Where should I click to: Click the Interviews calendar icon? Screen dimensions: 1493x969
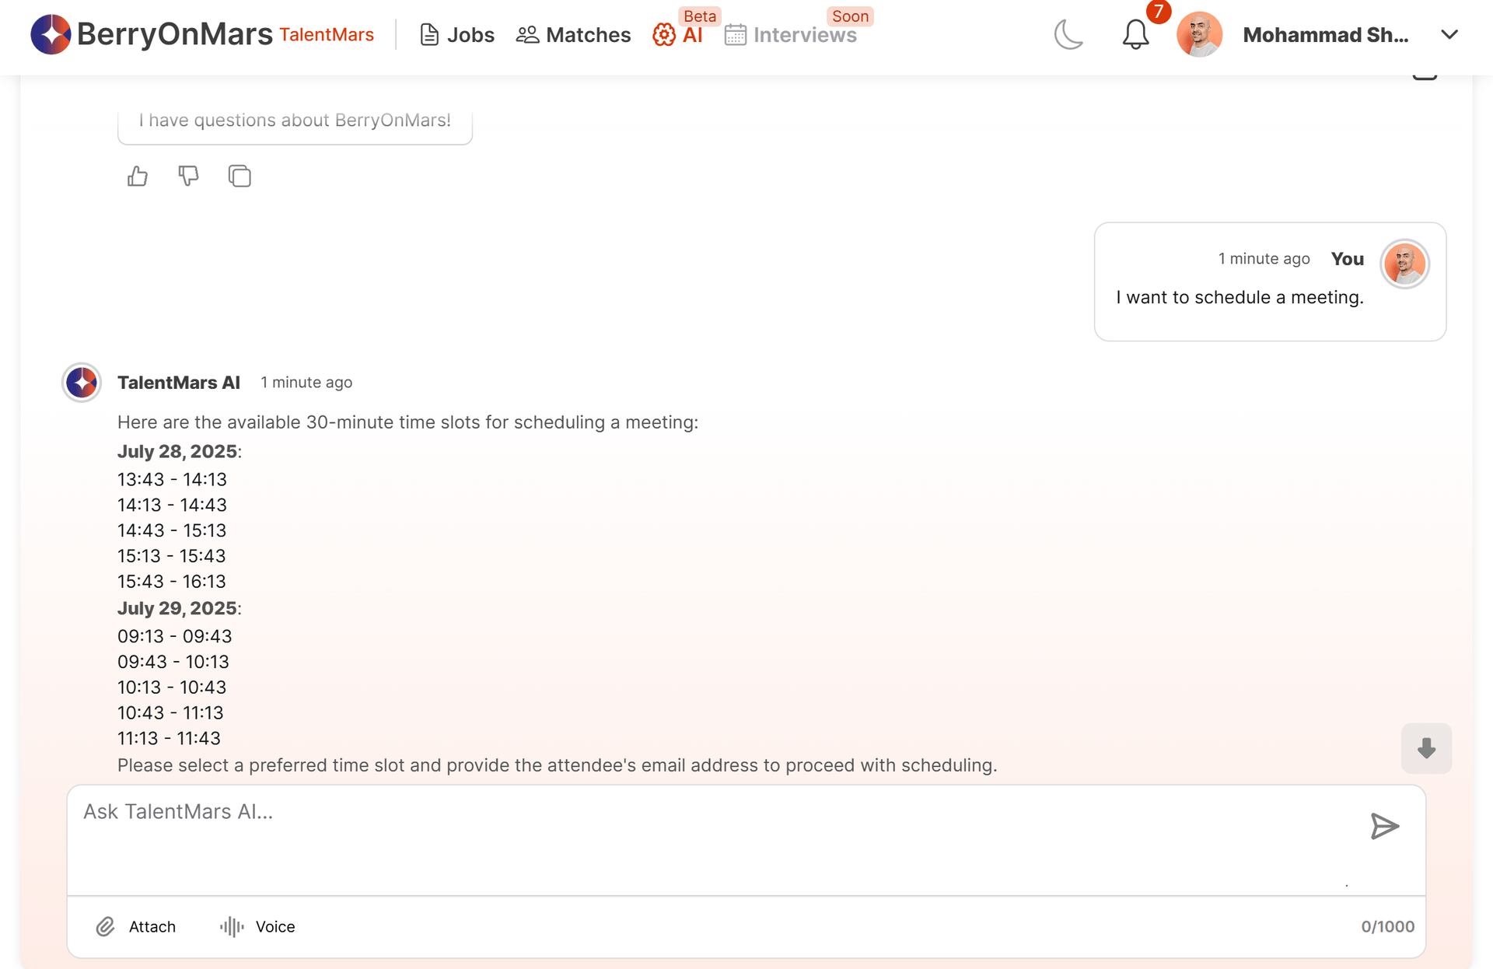(735, 34)
